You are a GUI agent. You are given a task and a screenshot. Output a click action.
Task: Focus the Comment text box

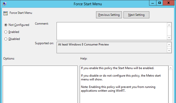112,31
